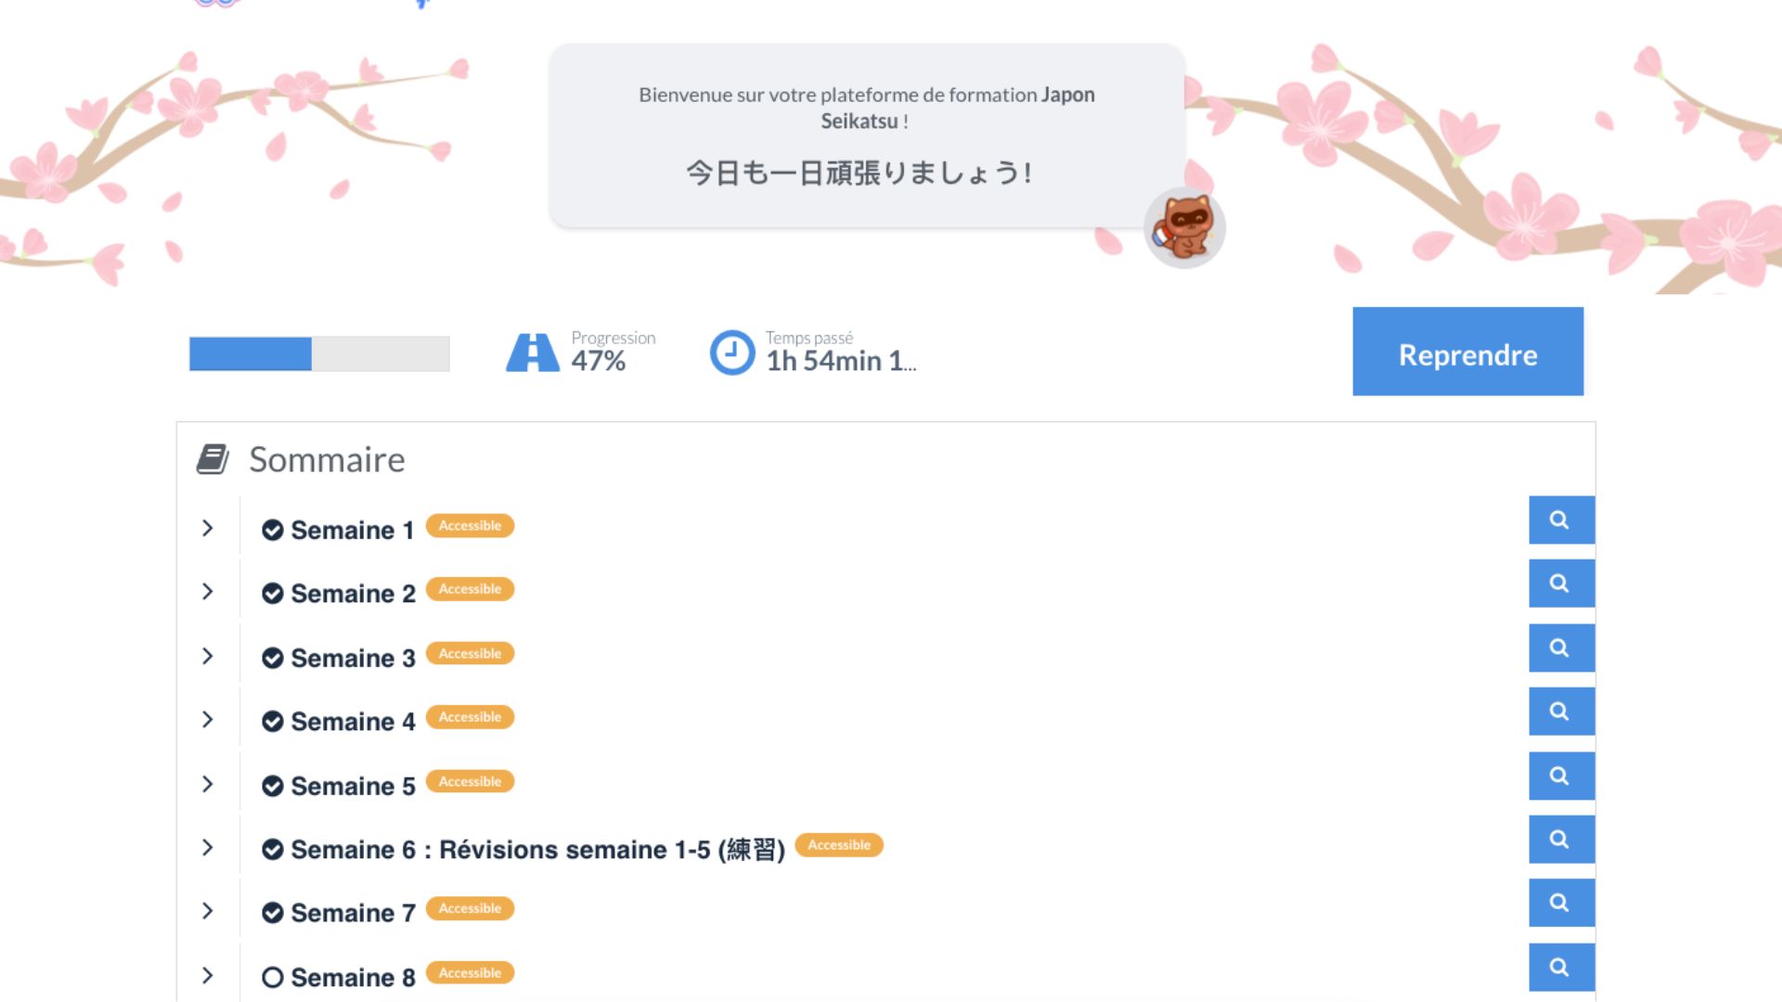1782x1002 pixels.
Task: Open the Semaine 3 section title
Action: (353, 658)
